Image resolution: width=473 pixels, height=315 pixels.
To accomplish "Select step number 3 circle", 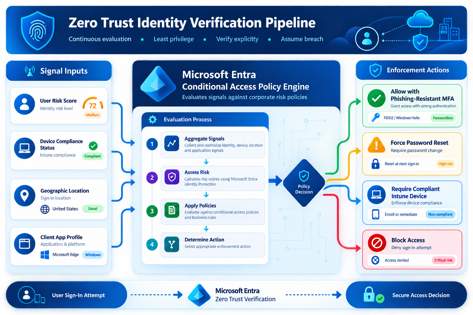I will tap(152, 211).
